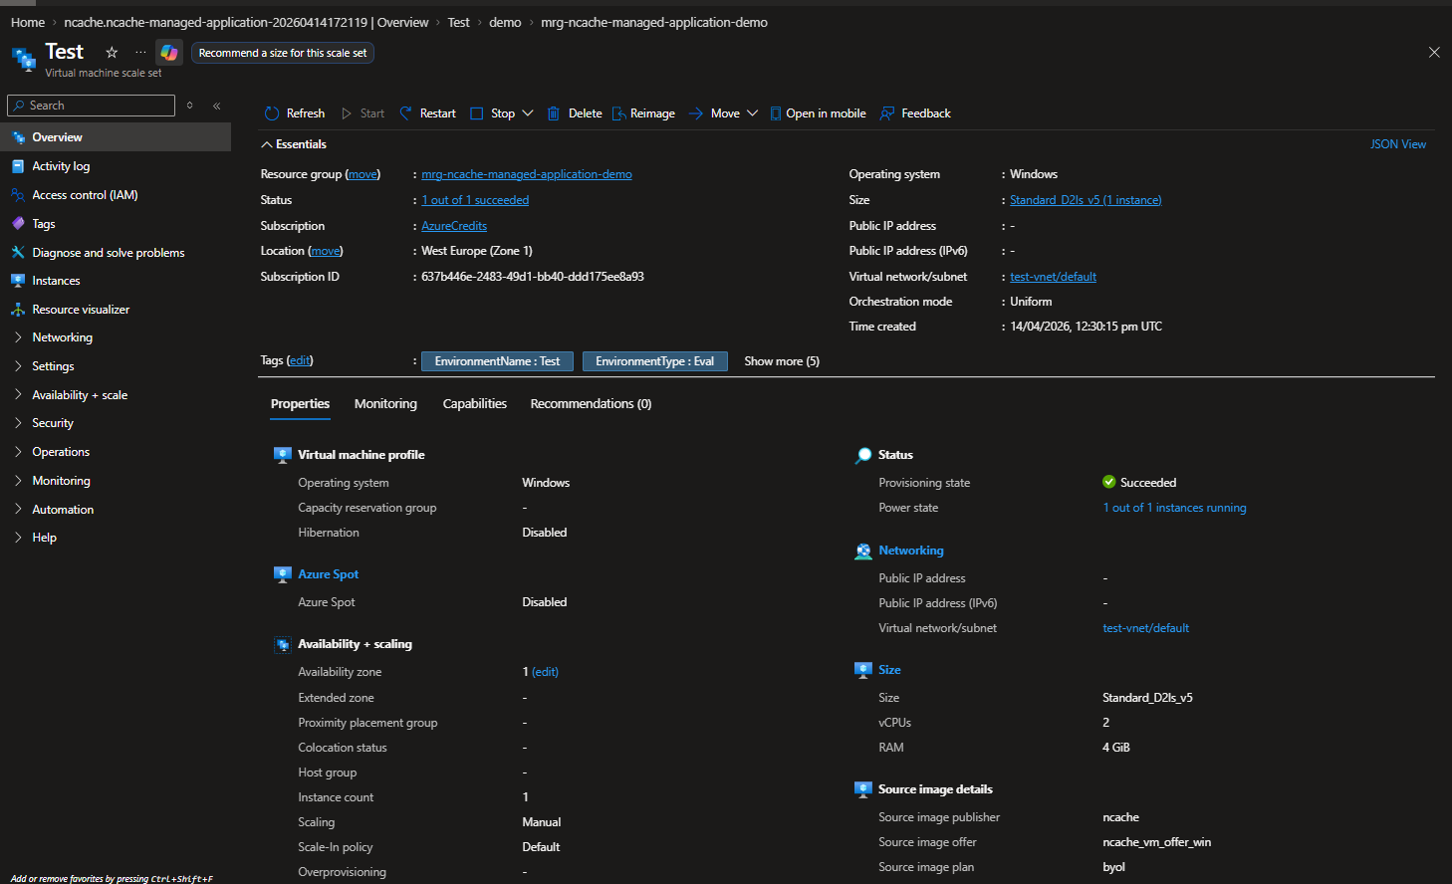The height and width of the screenshot is (884, 1452).
Task: Open the Networking section heading link
Action: point(911,551)
